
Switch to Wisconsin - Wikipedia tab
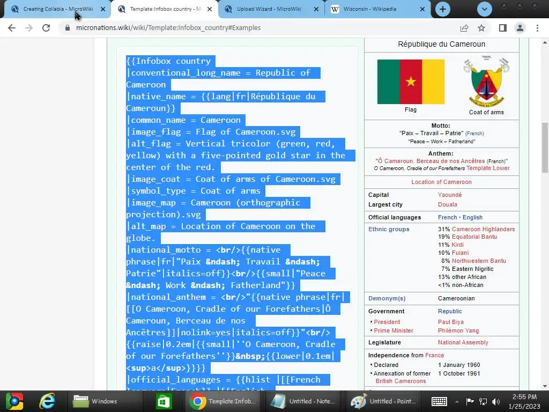pyautogui.click(x=378, y=9)
